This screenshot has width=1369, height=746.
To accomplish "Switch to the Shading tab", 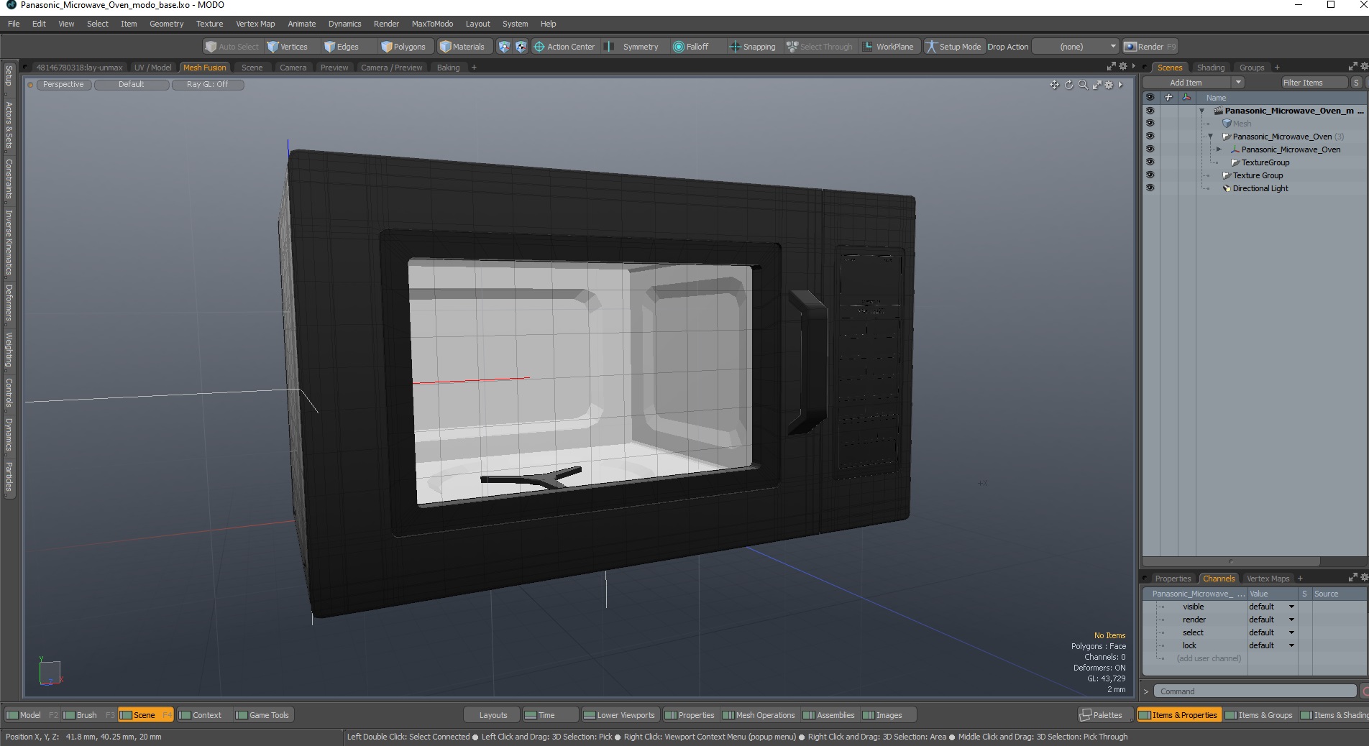I will (x=1210, y=68).
